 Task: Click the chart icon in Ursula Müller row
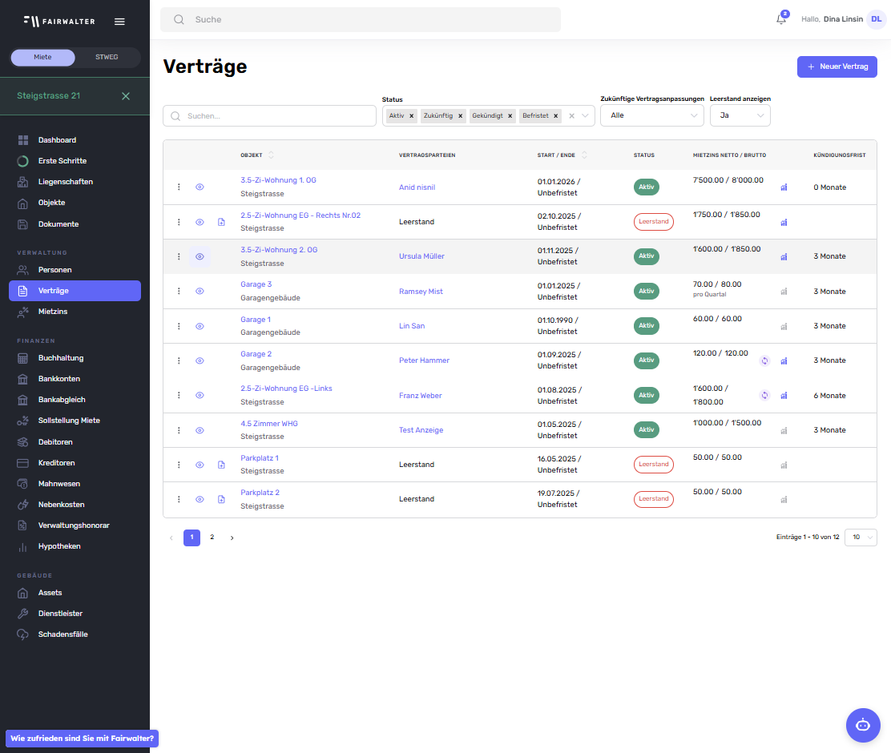(784, 257)
